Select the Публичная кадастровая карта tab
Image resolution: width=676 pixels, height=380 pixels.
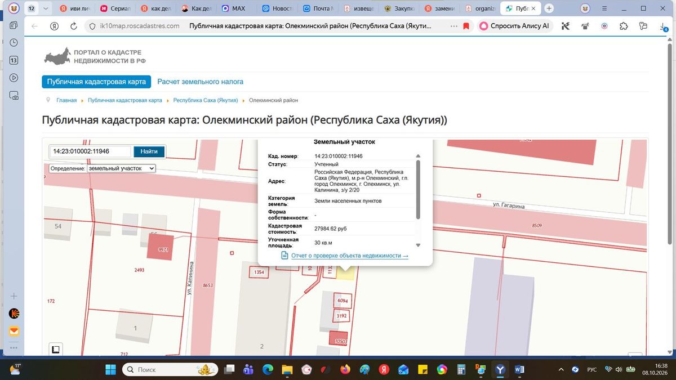click(96, 82)
